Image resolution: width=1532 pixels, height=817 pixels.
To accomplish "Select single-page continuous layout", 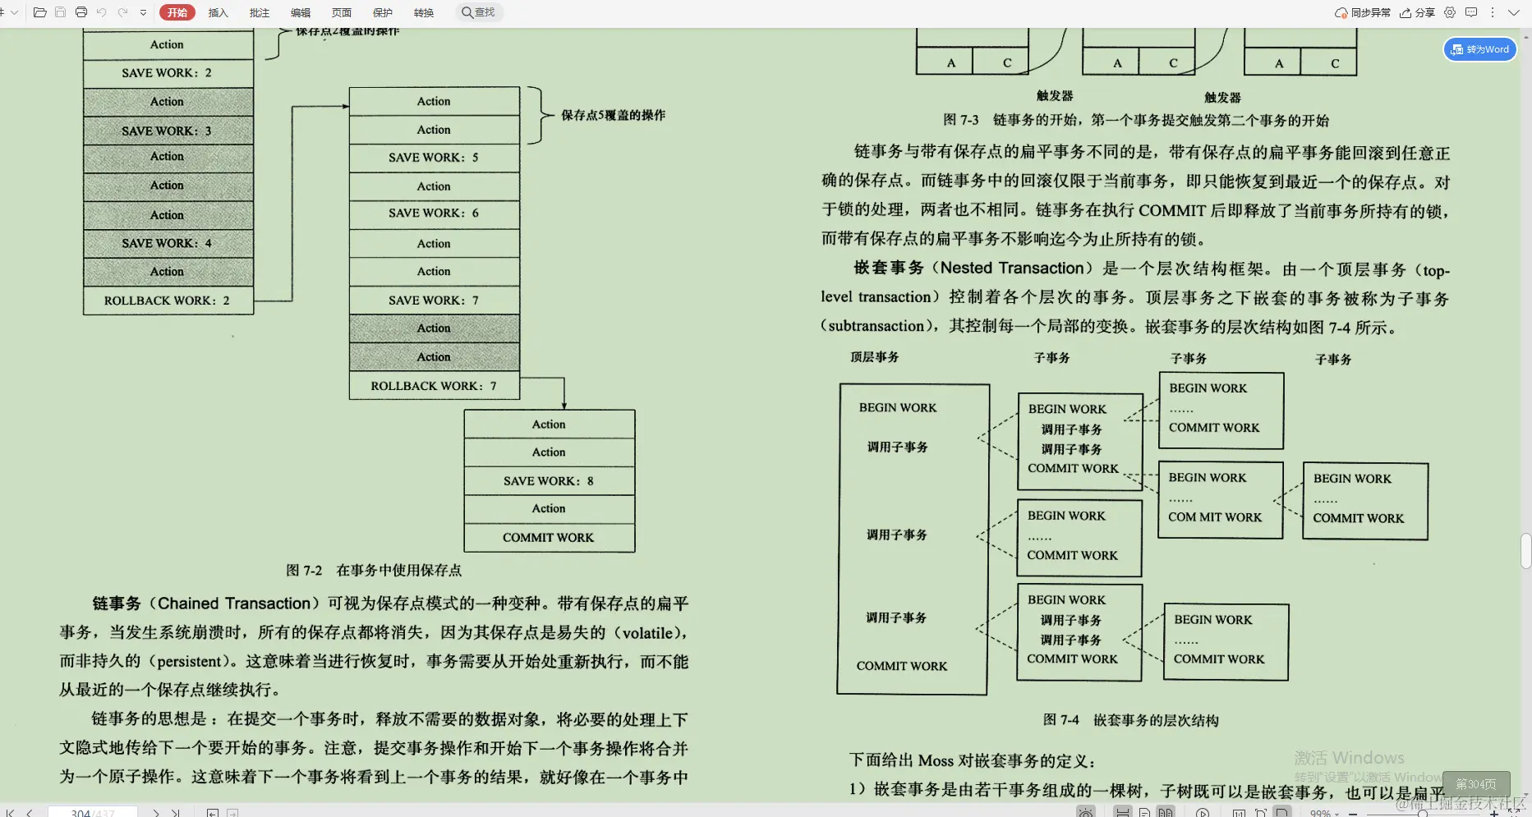I will pos(1144,813).
